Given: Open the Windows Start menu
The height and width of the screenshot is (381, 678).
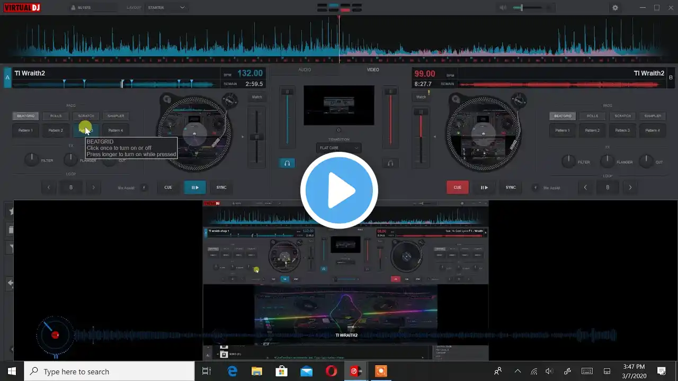Looking at the screenshot, I should pos(12,371).
